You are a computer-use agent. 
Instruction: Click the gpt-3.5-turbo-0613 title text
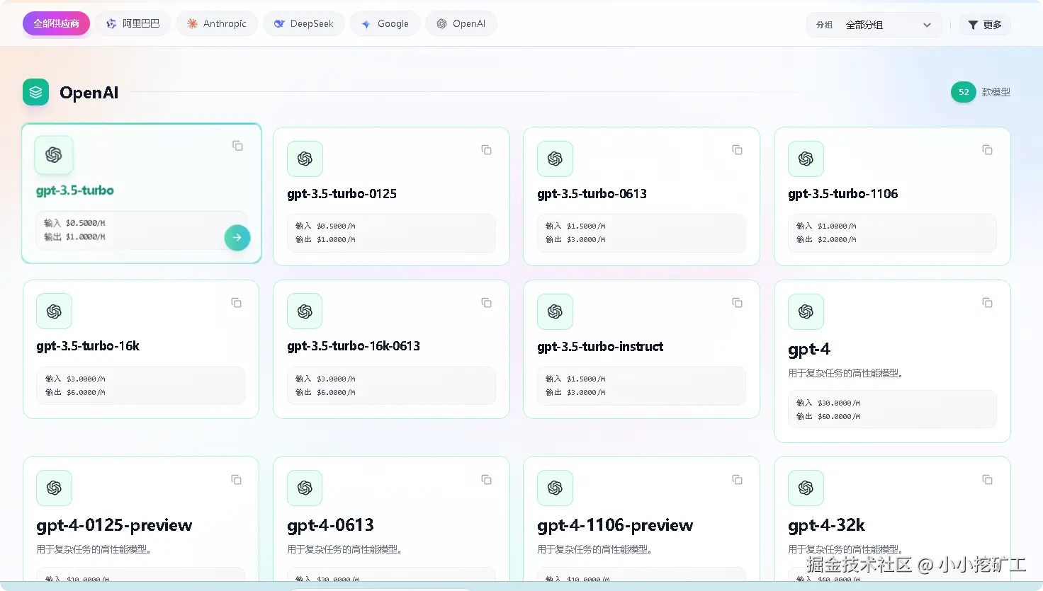click(x=592, y=194)
